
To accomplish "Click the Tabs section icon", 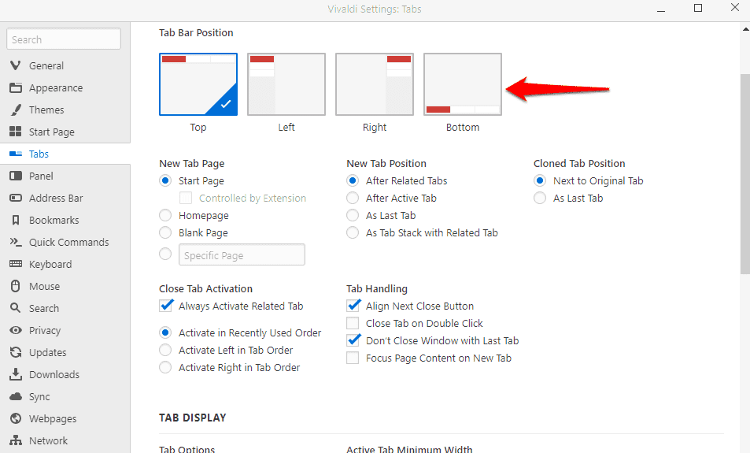I will pyautogui.click(x=15, y=154).
